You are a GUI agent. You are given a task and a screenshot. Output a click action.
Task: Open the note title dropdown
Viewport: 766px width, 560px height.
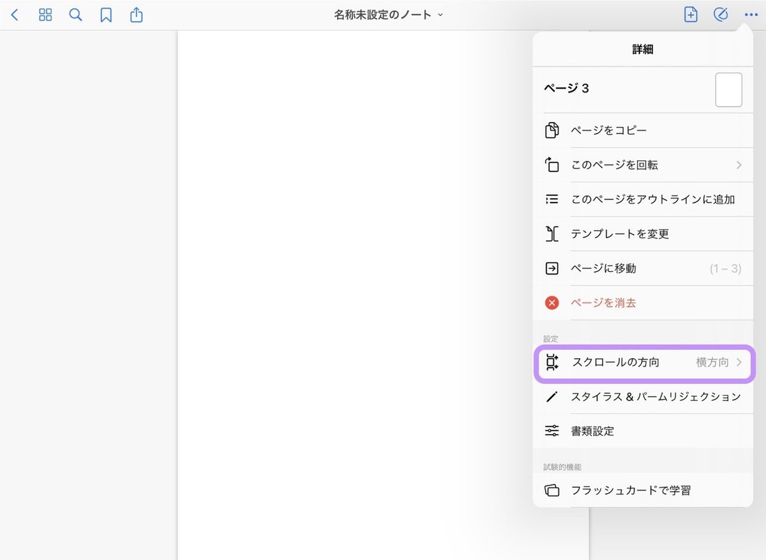(439, 14)
